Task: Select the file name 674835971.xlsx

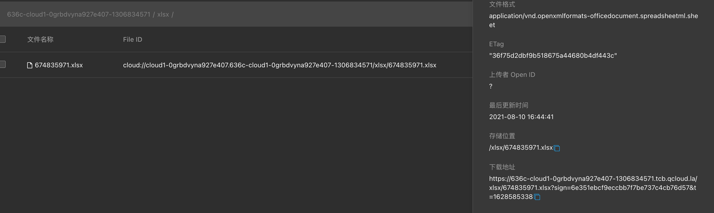Action: coord(59,65)
